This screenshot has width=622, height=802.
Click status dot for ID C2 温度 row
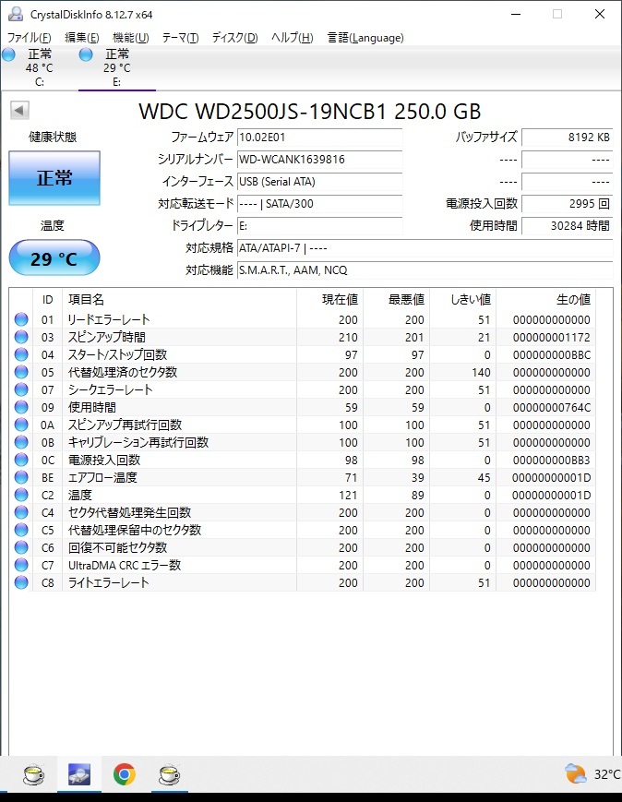[x=21, y=495]
